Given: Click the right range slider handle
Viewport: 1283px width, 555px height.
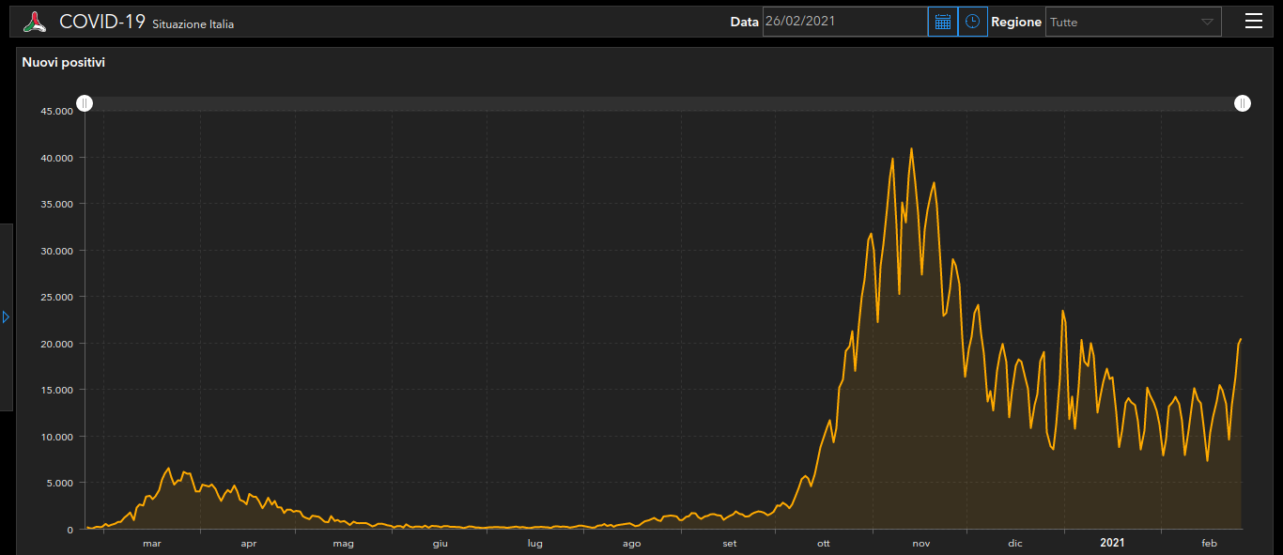Looking at the screenshot, I should (1243, 103).
